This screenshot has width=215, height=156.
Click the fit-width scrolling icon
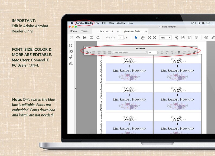[x=176, y=38]
